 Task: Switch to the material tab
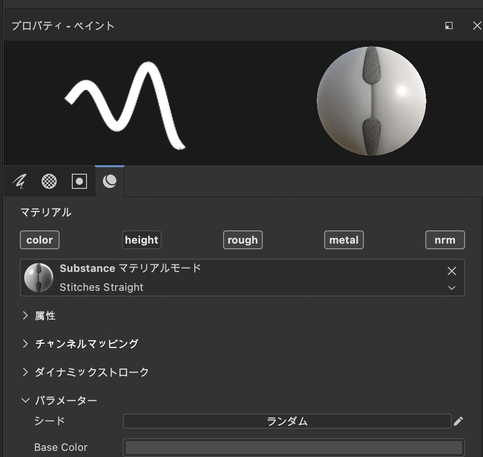tap(109, 181)
